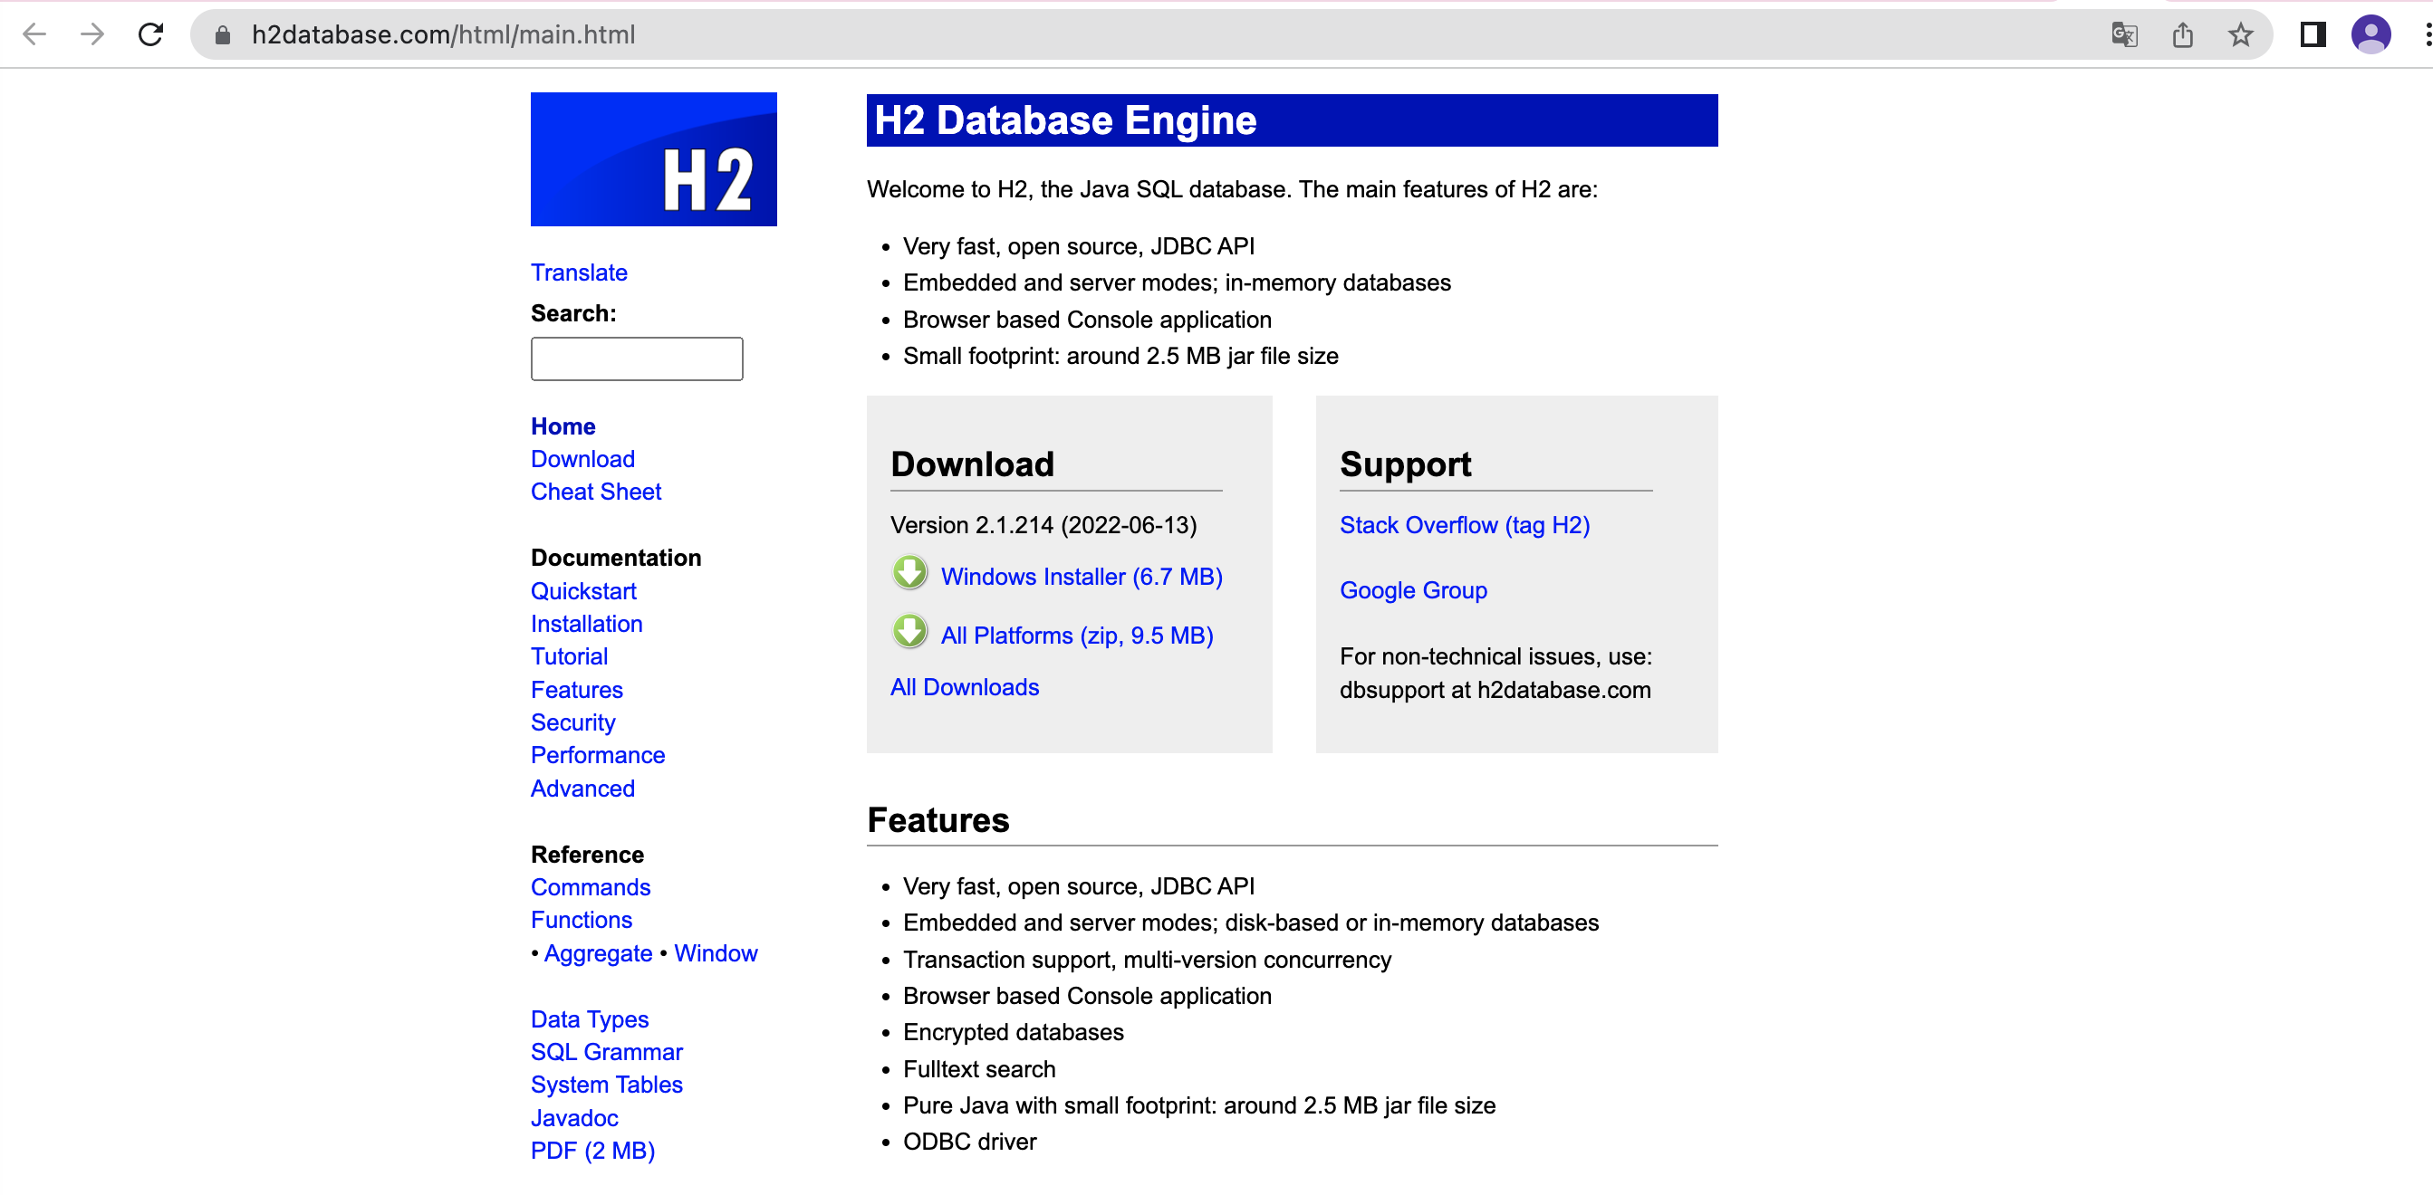Open the Cheat Sheet navigation link
This screenshot has width=2433, height=1195.
tap(595, 492)
